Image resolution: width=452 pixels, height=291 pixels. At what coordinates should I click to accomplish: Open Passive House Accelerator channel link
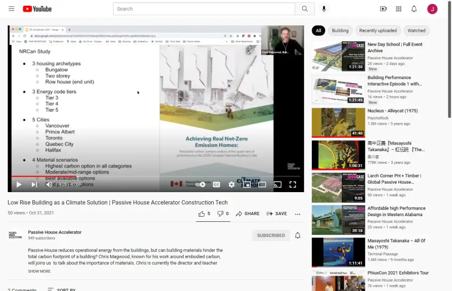pos(55,232)
